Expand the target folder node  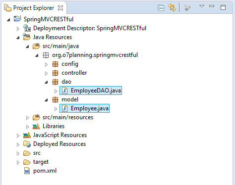(x=18, y=162)
